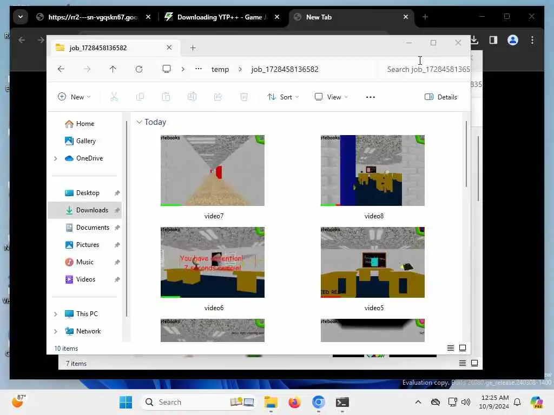This screenshot has height=415, width=554.
Task: Switch to the rr2---sn Chrome tab
Action: click(93, 17)
